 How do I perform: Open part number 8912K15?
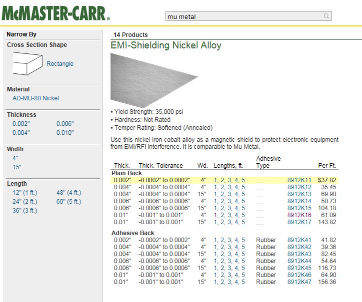299,208
